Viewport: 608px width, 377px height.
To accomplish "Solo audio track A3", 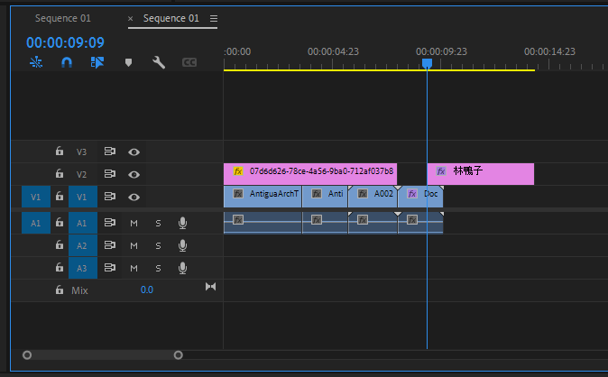I will point(158,268).
